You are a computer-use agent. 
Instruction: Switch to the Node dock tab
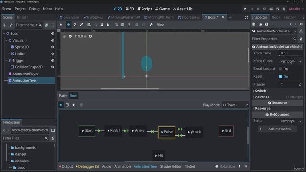coord(276,17)
